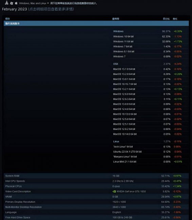Select the "MacOS 13.2.1 64 bit" row
The image size is (192, 220).
[x=151, y=89]
